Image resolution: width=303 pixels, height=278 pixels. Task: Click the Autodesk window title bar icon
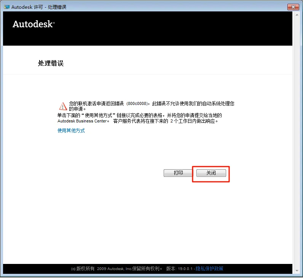[6, 7]
